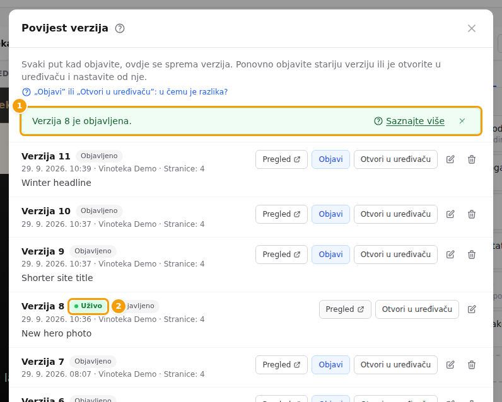Click the Objavljeno badge on Verzija 7
502x402 pixels.
(x=93, y=362)
